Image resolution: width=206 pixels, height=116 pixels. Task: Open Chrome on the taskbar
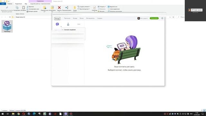click(18, 114)
